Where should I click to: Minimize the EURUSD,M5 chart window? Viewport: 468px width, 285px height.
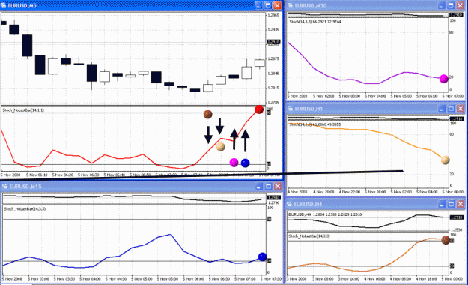pyautogui.click(x=259, y=5)
